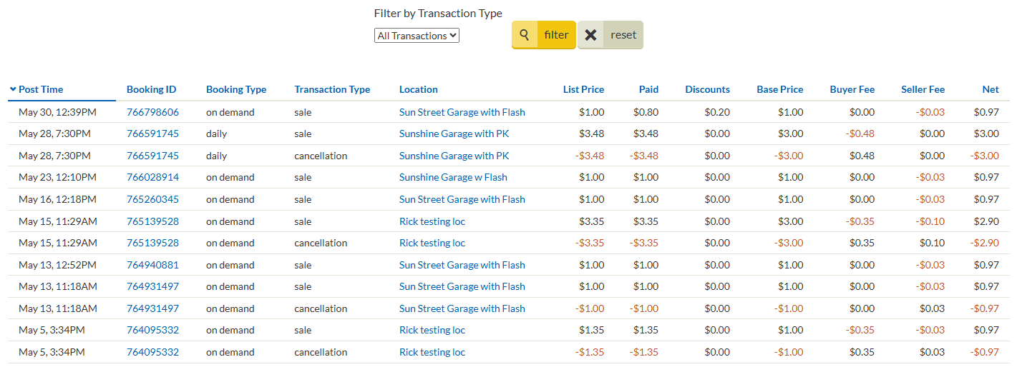Viewport: 1027px width, 372px height.
Task: Open booking ID 766798606
Action: click(x=152, y=112)
